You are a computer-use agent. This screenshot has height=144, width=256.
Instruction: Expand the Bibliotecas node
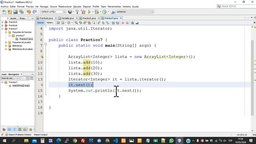6,46
